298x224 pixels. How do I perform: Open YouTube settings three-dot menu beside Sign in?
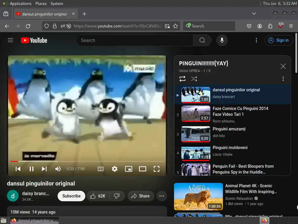(256, 40)
